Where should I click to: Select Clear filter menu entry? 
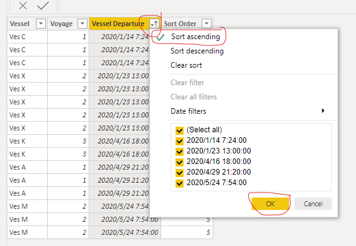click(x=187, y=83)
